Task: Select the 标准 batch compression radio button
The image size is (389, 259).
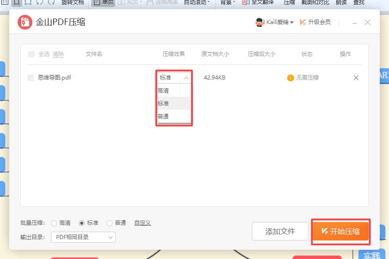Action: coord(82,223)
